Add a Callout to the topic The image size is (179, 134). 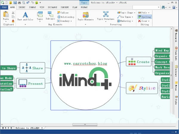[63, 13]
